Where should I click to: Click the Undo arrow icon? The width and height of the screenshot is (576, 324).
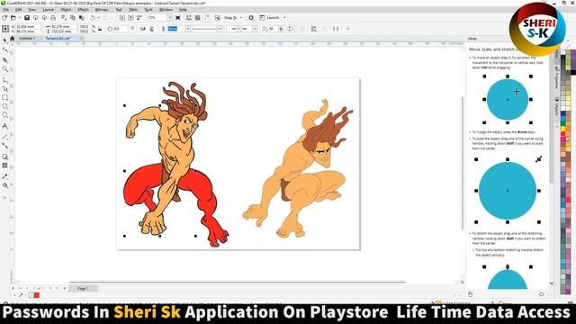tap(93, 18)
